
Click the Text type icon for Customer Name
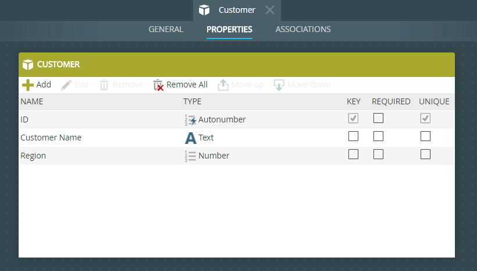tap(190, 138)
